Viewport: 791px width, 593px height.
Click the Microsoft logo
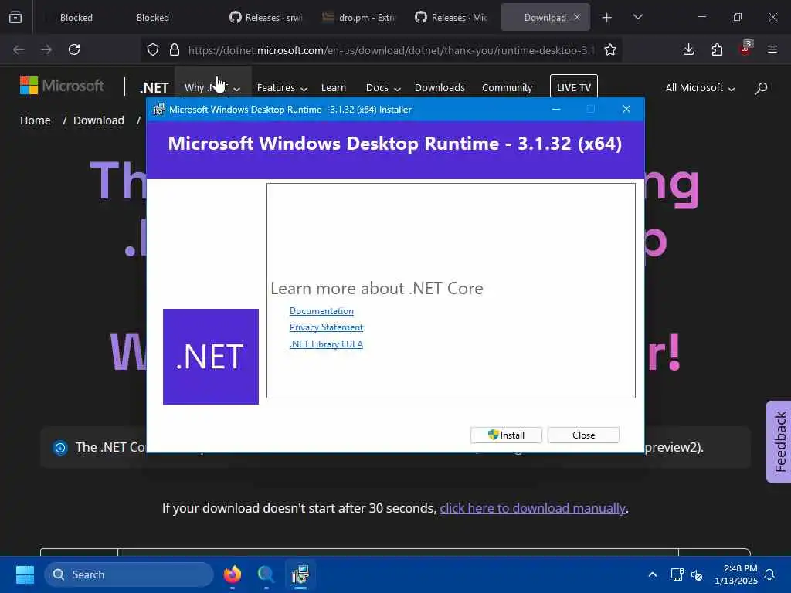(62, 86)
